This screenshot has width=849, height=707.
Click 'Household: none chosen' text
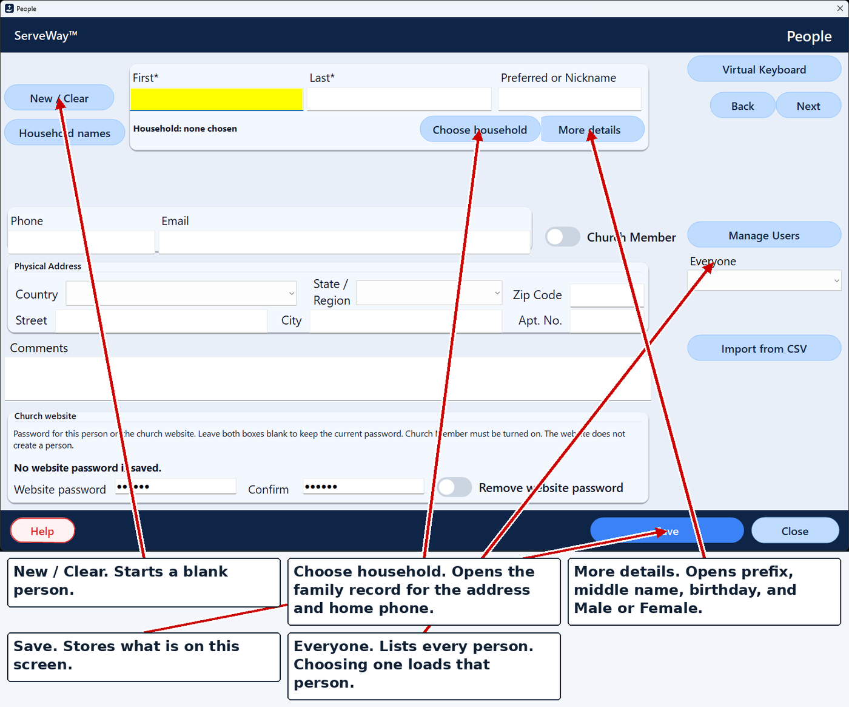pos(185,129)
